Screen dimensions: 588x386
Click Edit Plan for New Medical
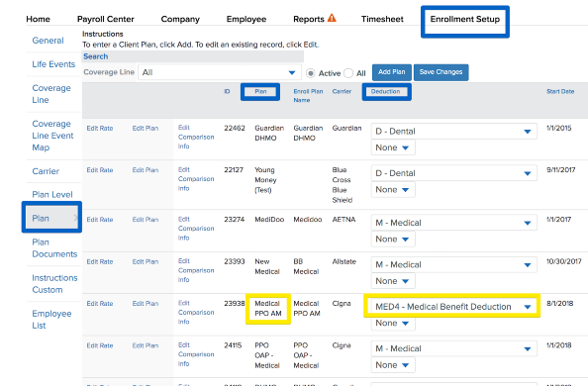[146, 262]
